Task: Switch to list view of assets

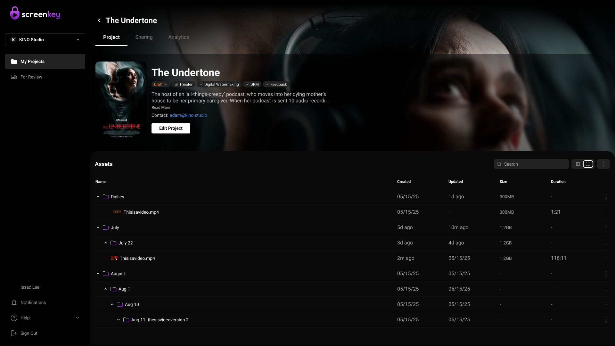Action: (588, 164)
